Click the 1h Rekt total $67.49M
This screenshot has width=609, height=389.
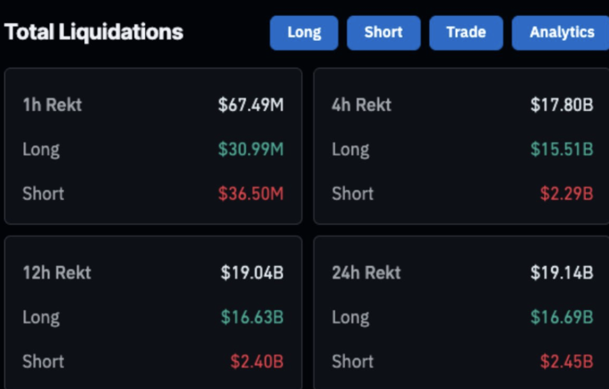click(x=251, y=105)
